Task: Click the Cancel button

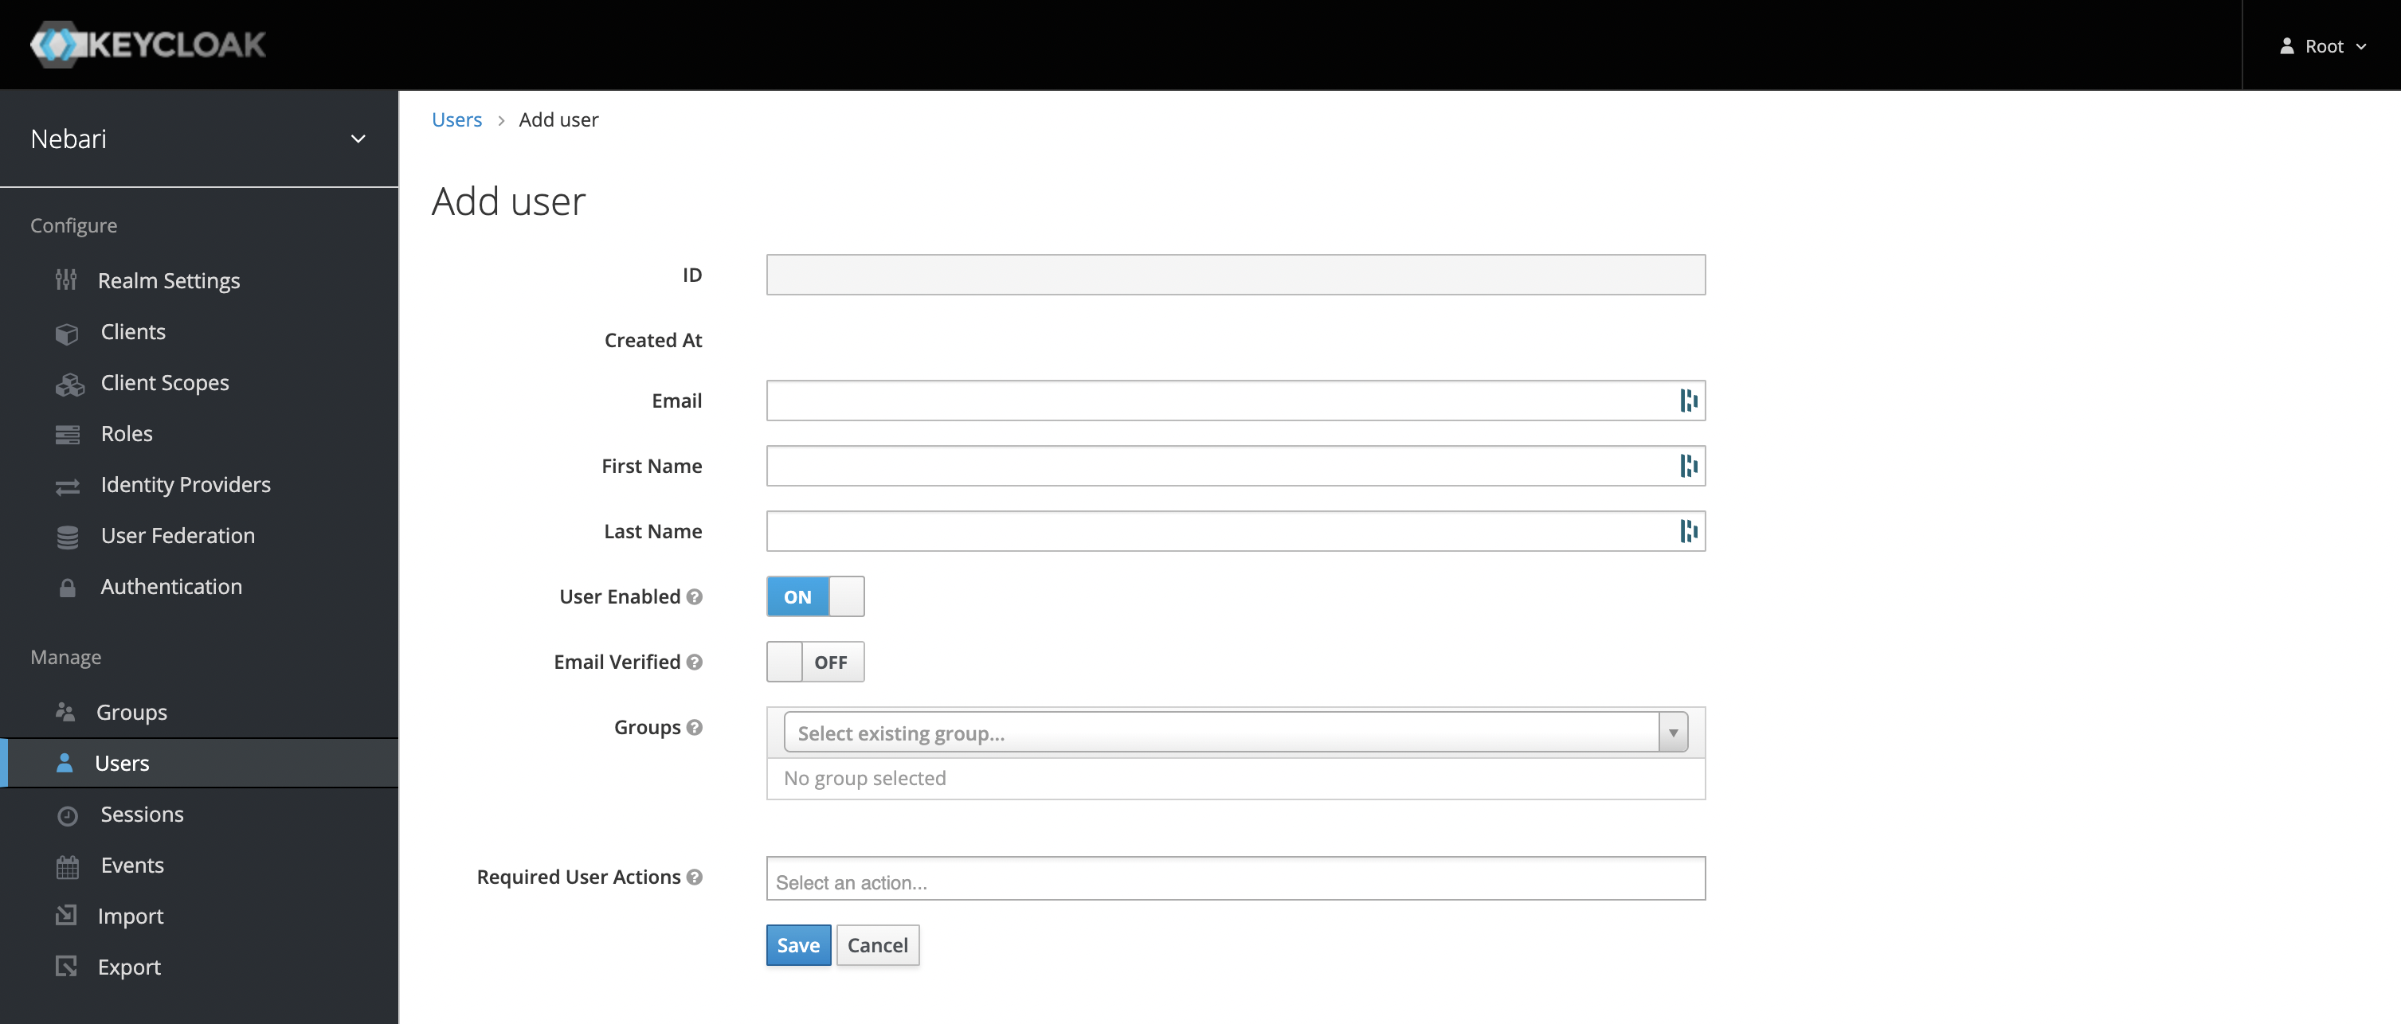Action: point(877,943)
